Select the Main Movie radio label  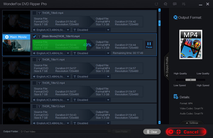pyautogui.click(x=16, y=37)
